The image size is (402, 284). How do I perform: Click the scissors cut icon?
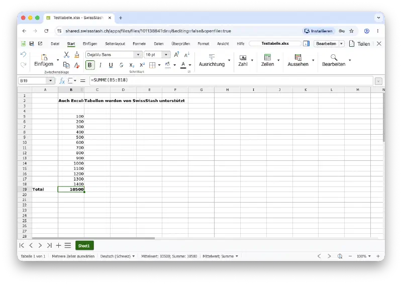(x=66, y=54)
